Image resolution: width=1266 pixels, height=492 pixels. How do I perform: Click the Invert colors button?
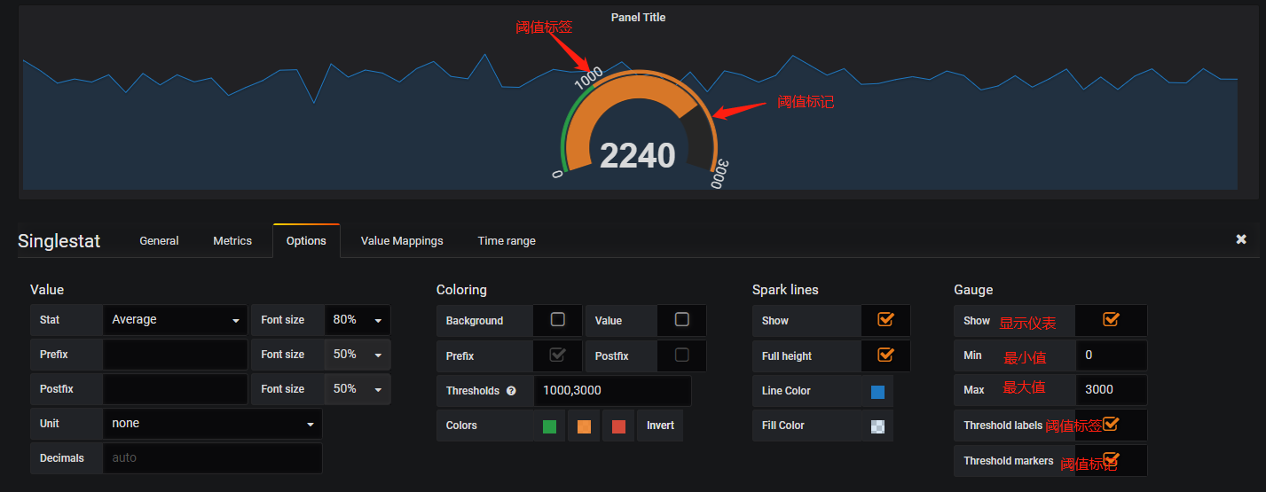click(660, 426)
